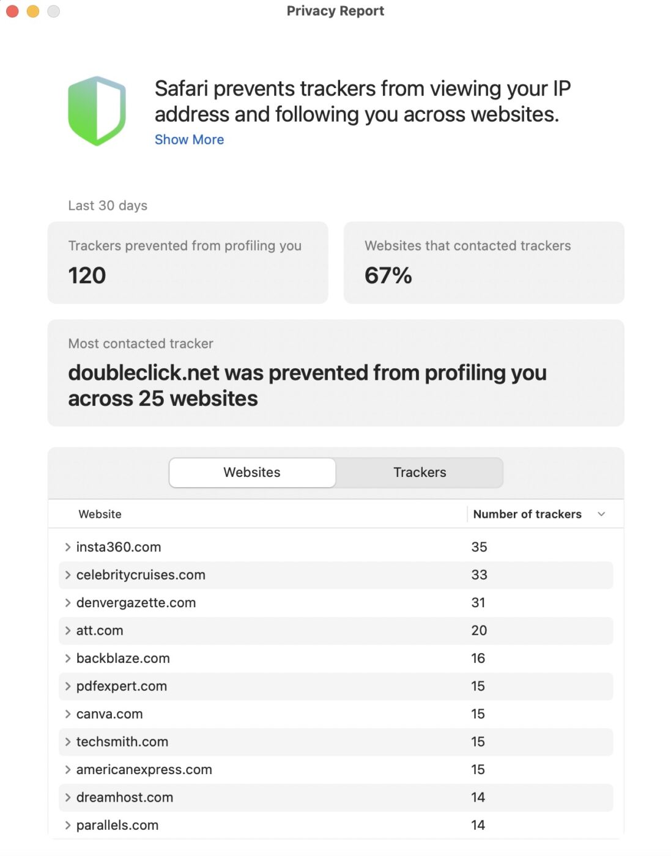Click Show More link
The width and height of the screenshot is (671, 856).
[189, 139]
